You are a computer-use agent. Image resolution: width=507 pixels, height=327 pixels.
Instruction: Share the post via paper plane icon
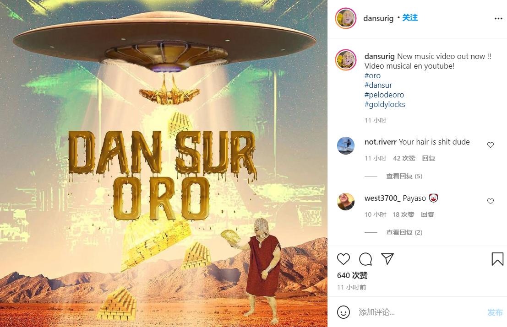[x=387, y=259]
